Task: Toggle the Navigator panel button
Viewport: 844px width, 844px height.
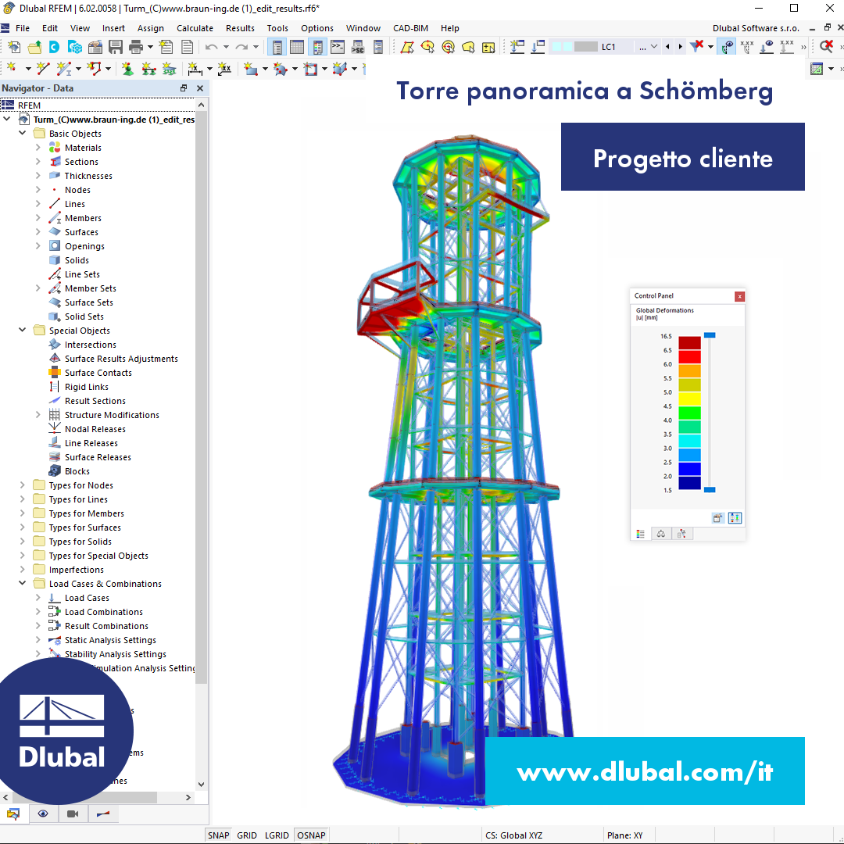Action: [x=277, y=48]
